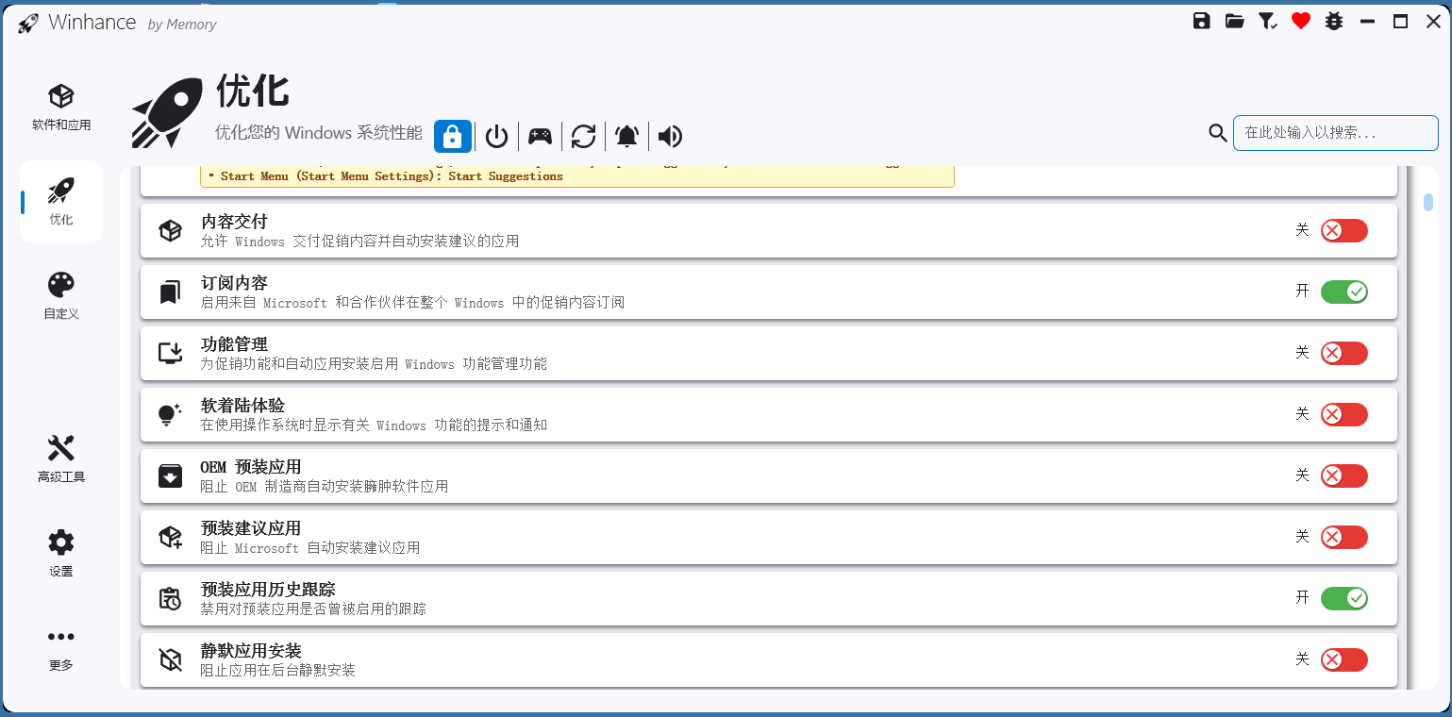Click the Winhance rocket logo in title bar

tap(27, 24)
